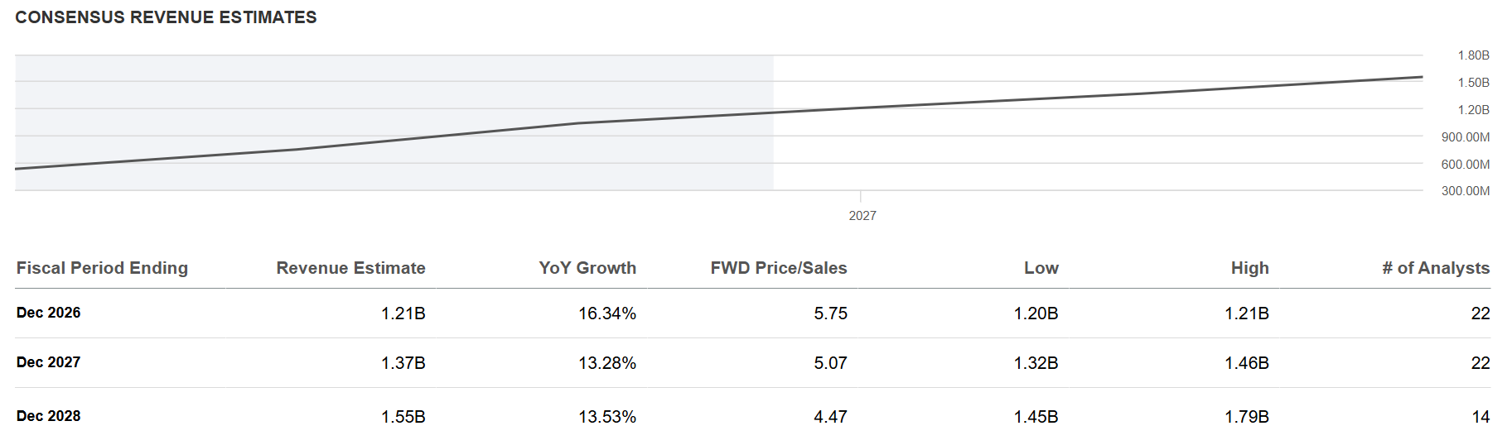Viewport: 1512px width, 445px height.
Task: Click the 16.34% YoY growth value
Action: coord(607,313)
